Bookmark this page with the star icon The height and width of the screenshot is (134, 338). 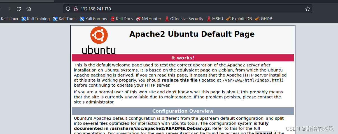point(307,9)
